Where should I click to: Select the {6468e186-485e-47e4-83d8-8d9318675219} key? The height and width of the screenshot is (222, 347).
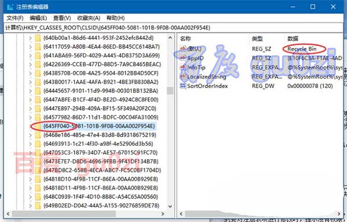click(x=100, y=135)
